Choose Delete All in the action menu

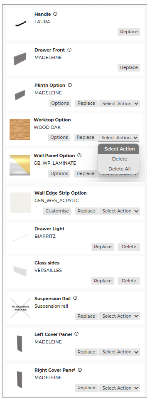point(119,169)
